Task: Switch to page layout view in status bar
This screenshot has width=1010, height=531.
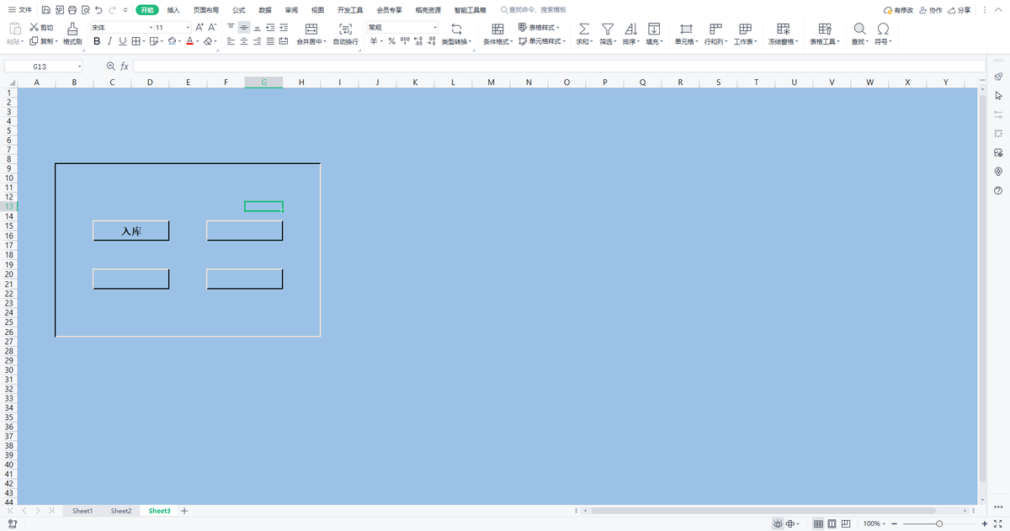Action: 832,523
